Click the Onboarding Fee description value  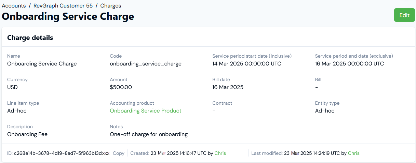tap(27, 134)
